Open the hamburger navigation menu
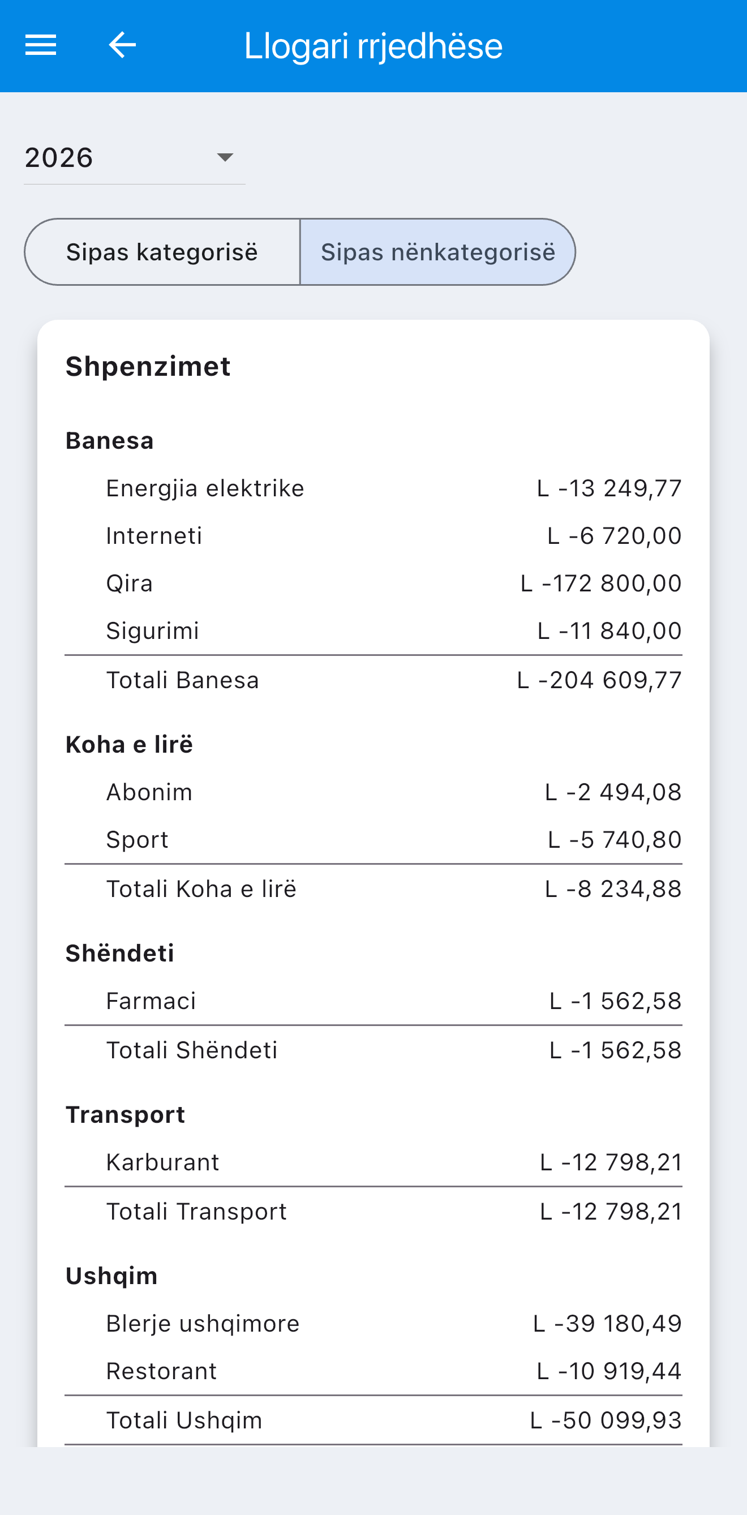 (x=41, y=45)
